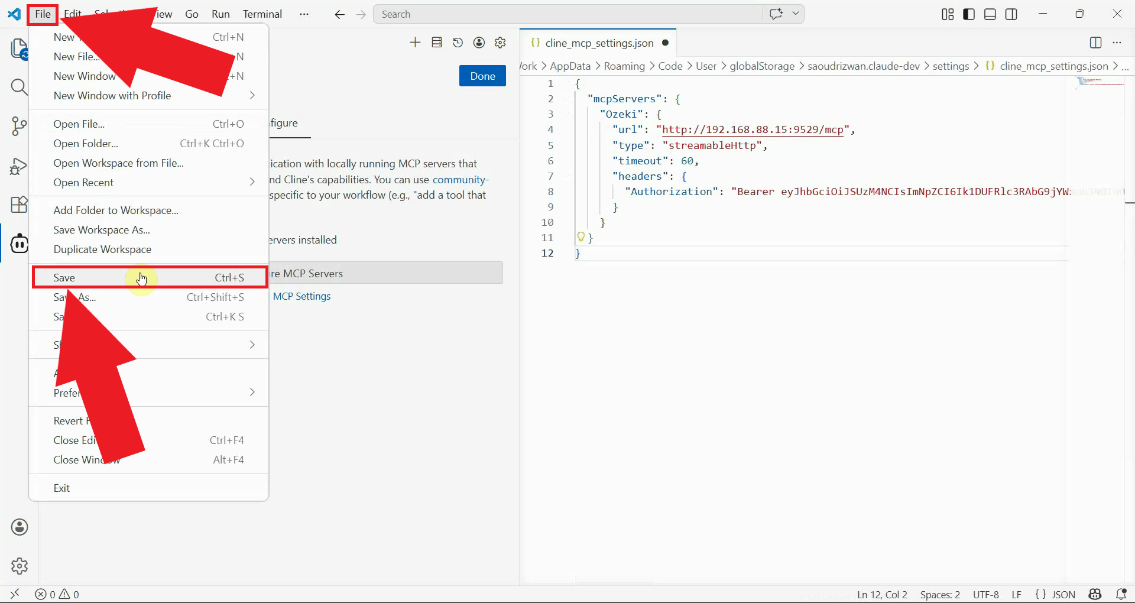Click the chat icon next to search
The image size is (1135, 603).
point(776,14)
